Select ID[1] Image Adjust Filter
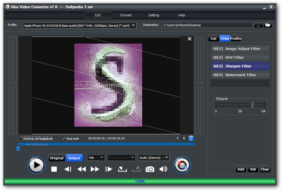282x191 pixels. pyautogui.click(x=240, y=49)
